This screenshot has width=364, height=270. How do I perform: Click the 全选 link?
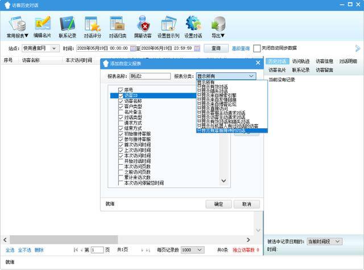[x=10, y=250]
